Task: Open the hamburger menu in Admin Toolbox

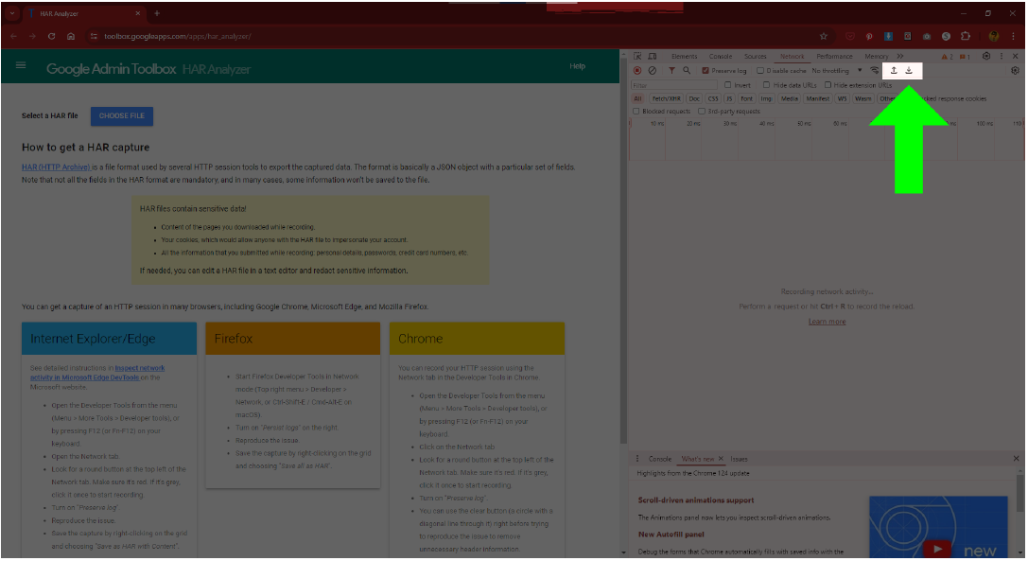Action: click(22, 66)
